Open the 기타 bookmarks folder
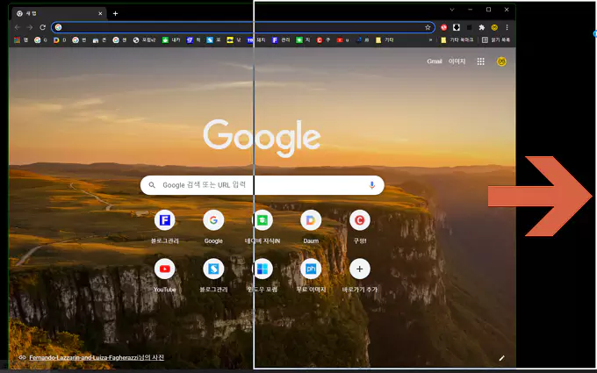The height and width of the screenshot is (373, 597). 385,40
